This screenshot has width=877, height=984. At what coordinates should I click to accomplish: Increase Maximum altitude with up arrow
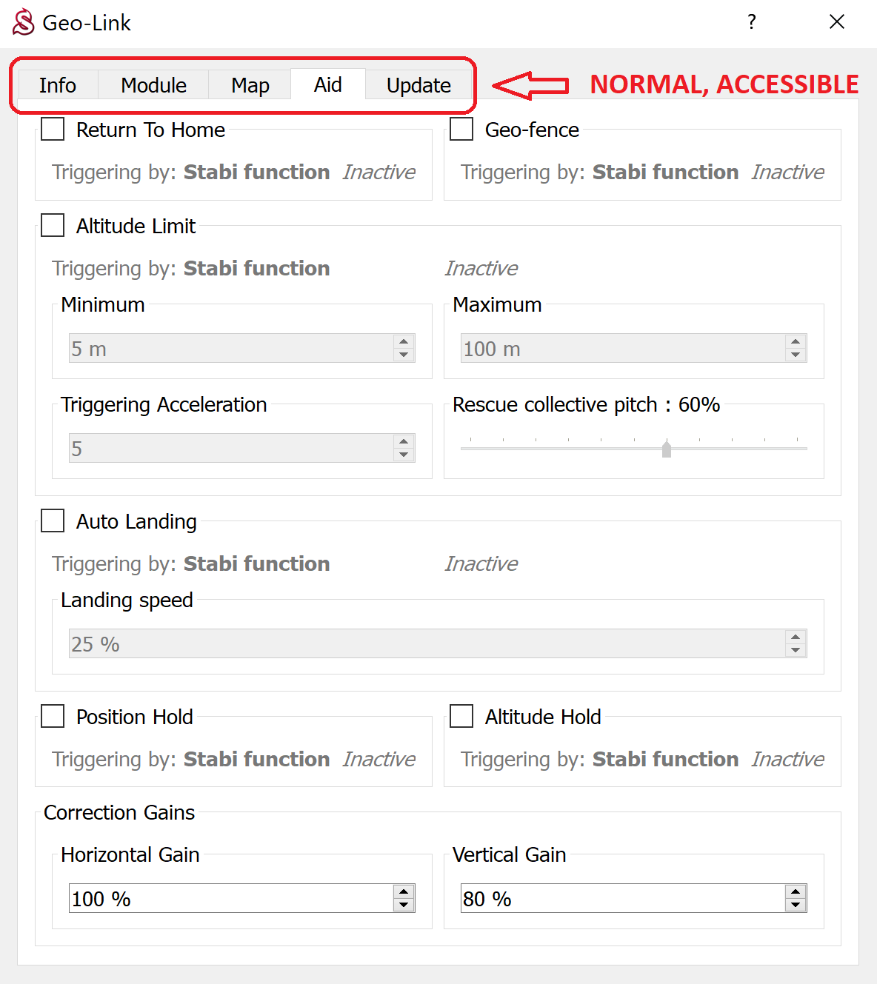796,341
